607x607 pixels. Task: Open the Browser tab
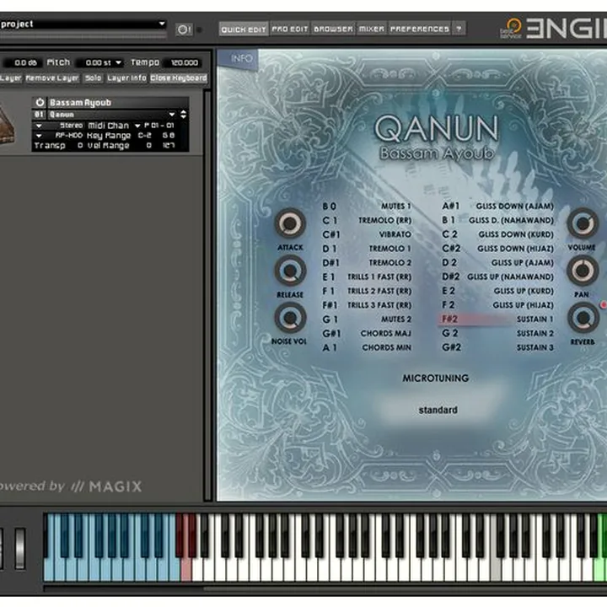tap(333, 29)
